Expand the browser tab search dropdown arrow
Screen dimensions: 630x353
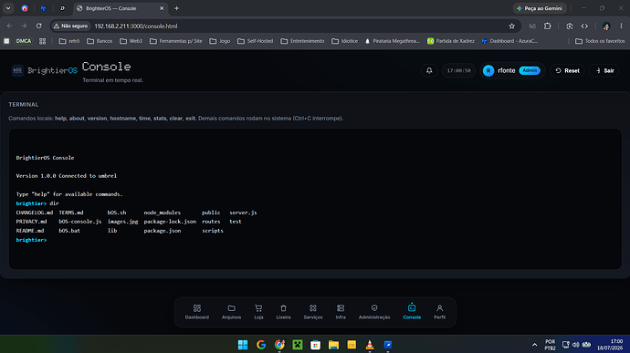coord(8,8)
